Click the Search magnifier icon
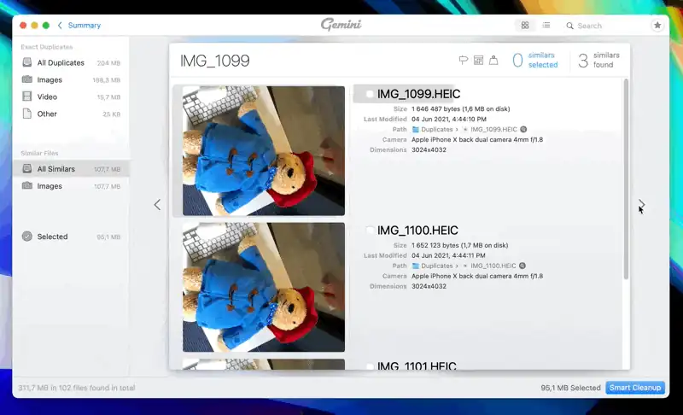683x415 pixels. [569, 26]
